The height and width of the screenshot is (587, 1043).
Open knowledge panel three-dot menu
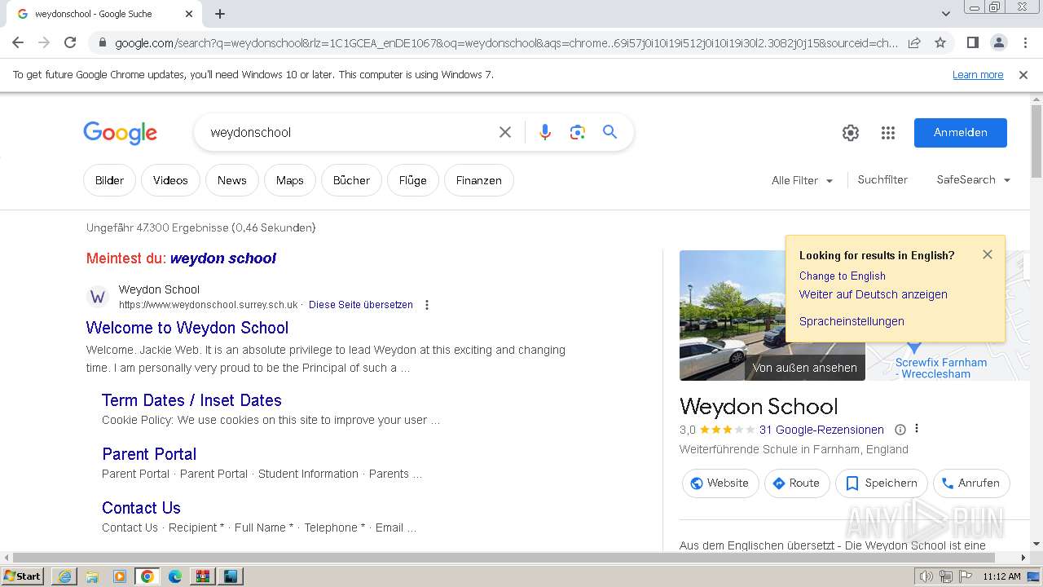[x=917, y=429]
